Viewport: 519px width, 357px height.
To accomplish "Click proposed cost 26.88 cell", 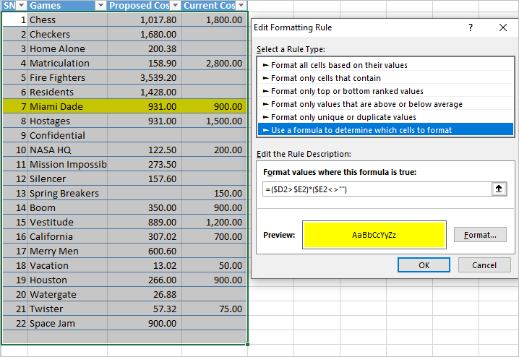I will (x=145, y=294).
